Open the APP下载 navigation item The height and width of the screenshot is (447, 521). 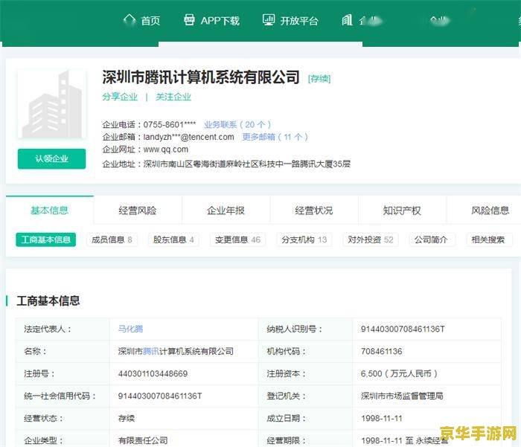tap(211, 21)
